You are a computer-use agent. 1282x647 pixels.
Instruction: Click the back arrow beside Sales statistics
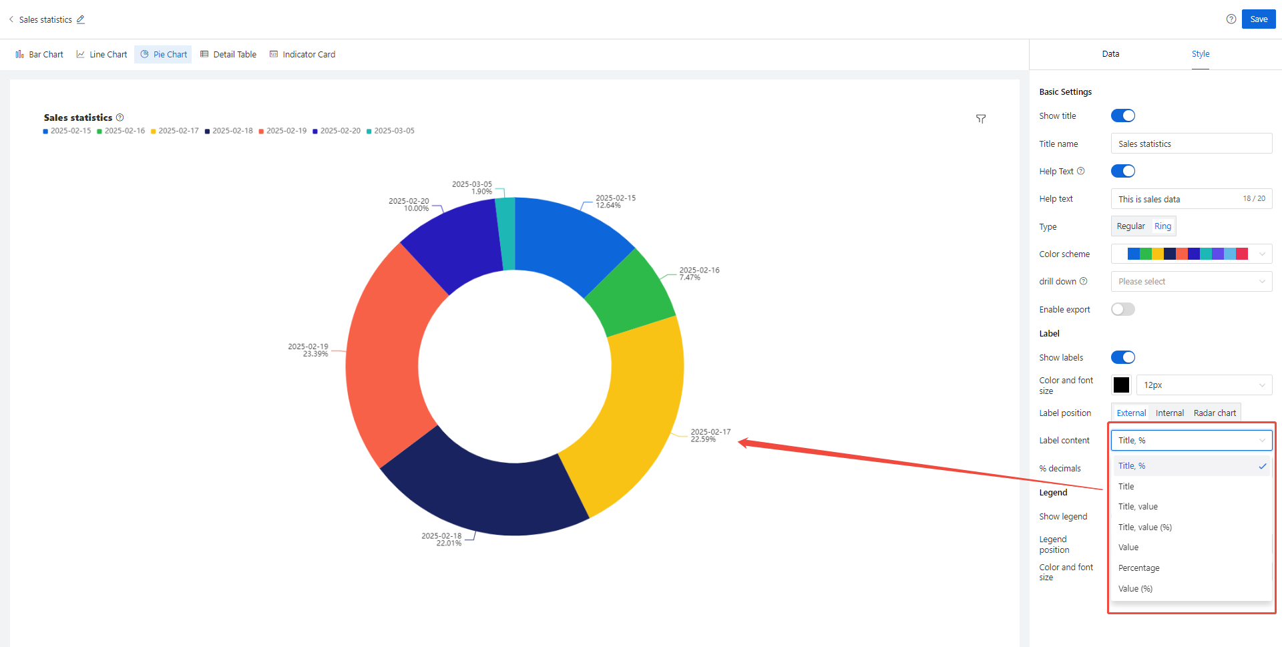(x=11, y=19)
